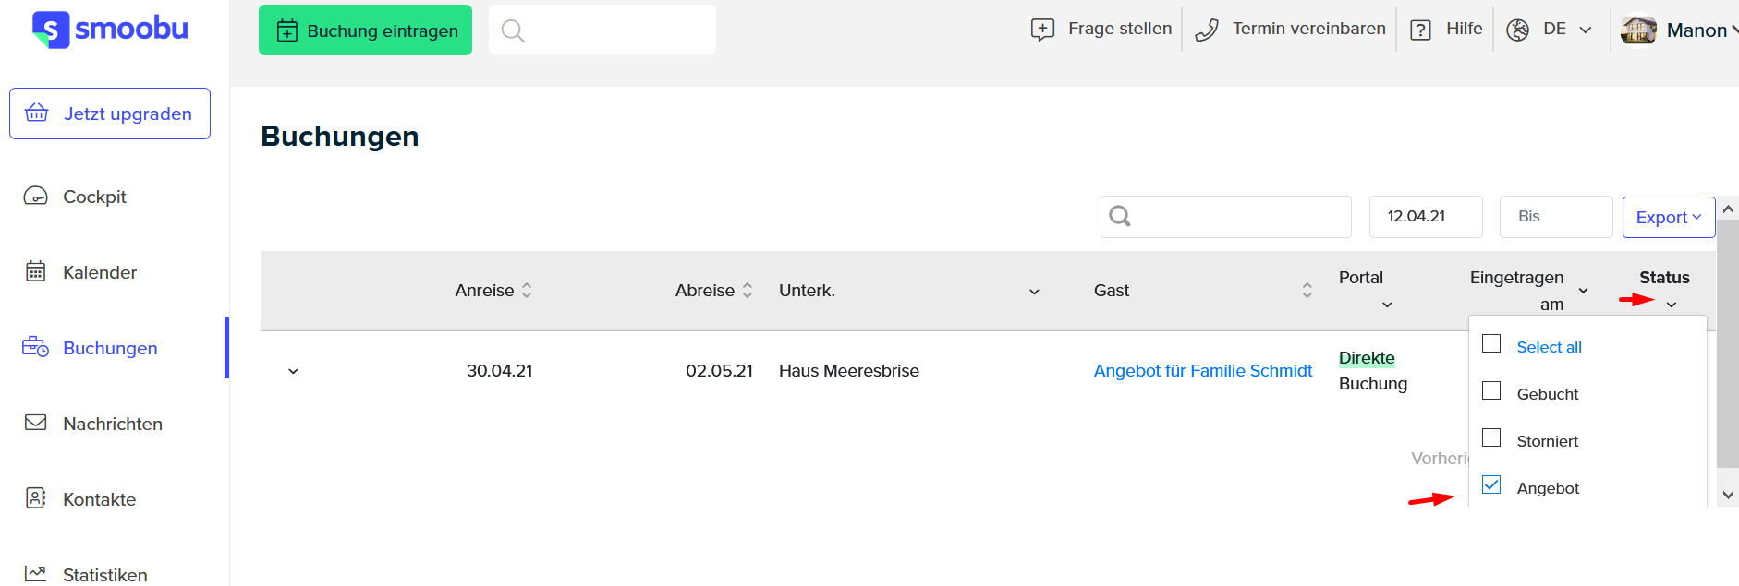Toggle the Status filter chevron
This screenshot has width=1739, height=586.
point(1671,305)
